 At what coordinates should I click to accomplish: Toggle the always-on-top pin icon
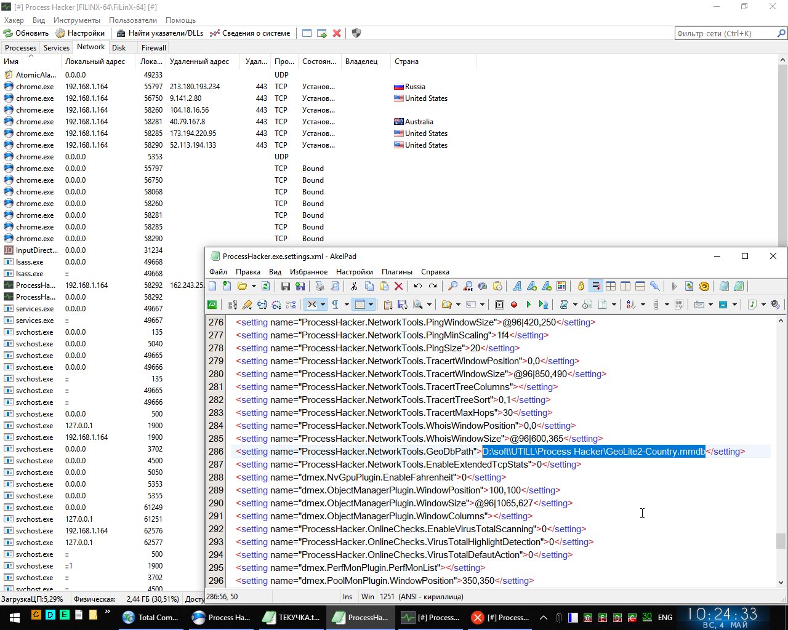pos(655,286)
